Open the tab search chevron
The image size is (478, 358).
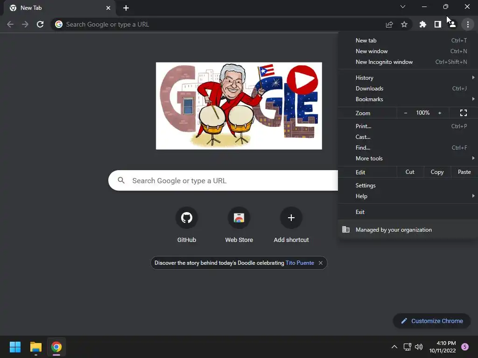(403, 7)
